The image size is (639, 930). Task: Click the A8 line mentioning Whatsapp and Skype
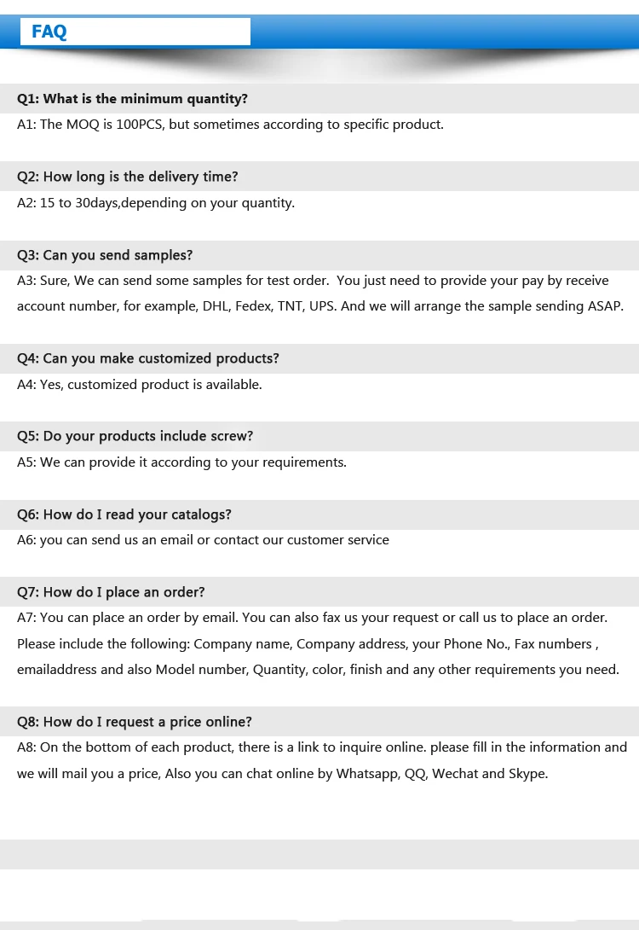pos(282,774)
